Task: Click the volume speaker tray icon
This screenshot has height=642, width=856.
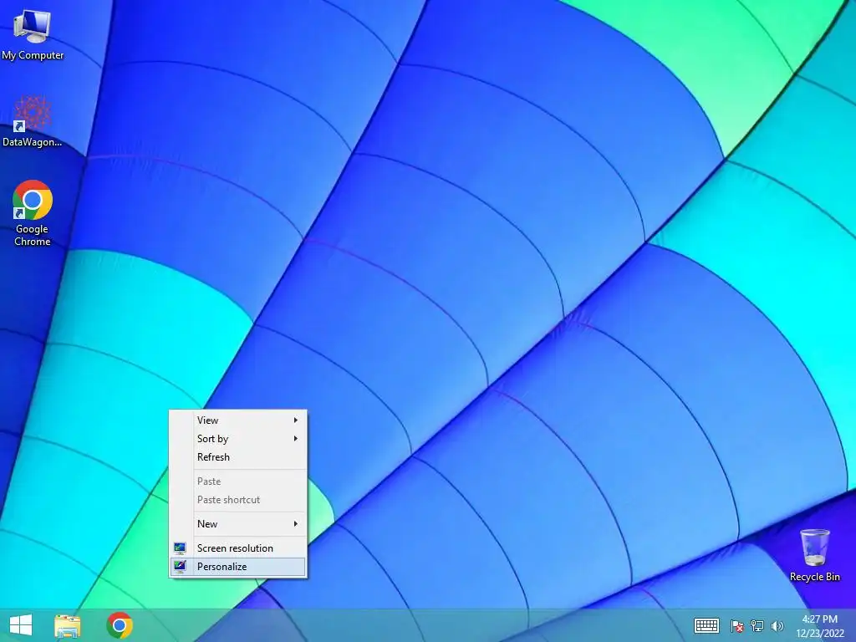Action: (x=777, y=625)
